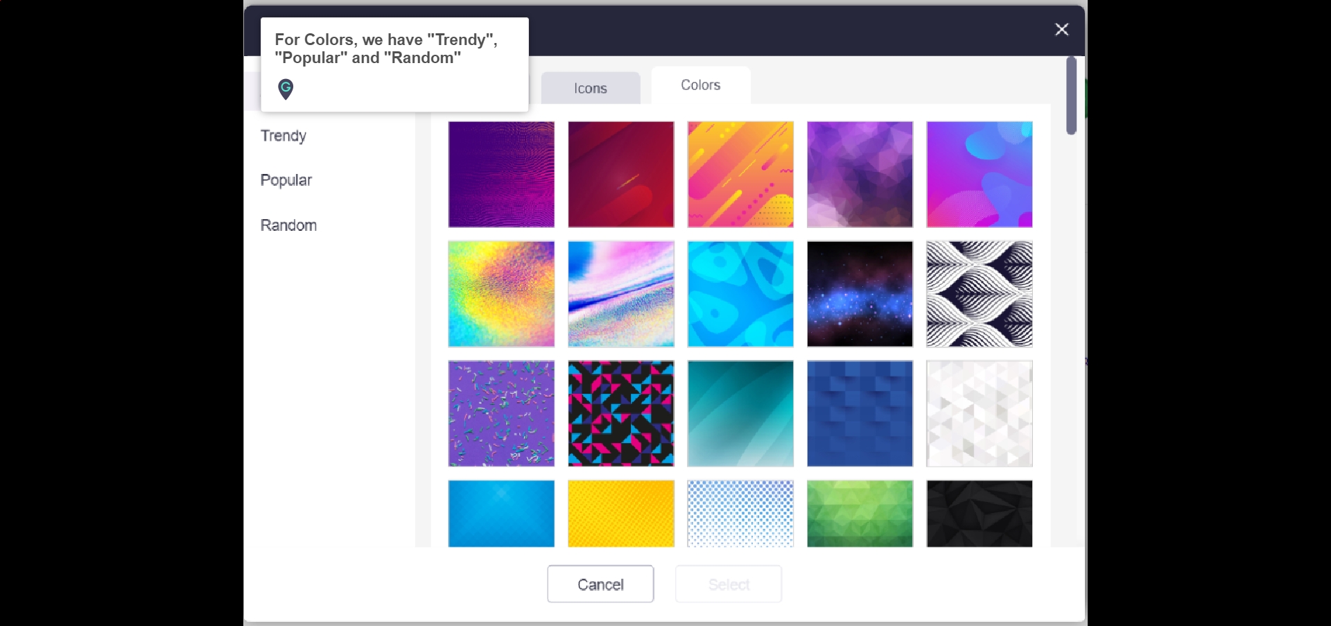
Task: Choose the blue dotted halftone swatch
Action: [x=740, y=514]
